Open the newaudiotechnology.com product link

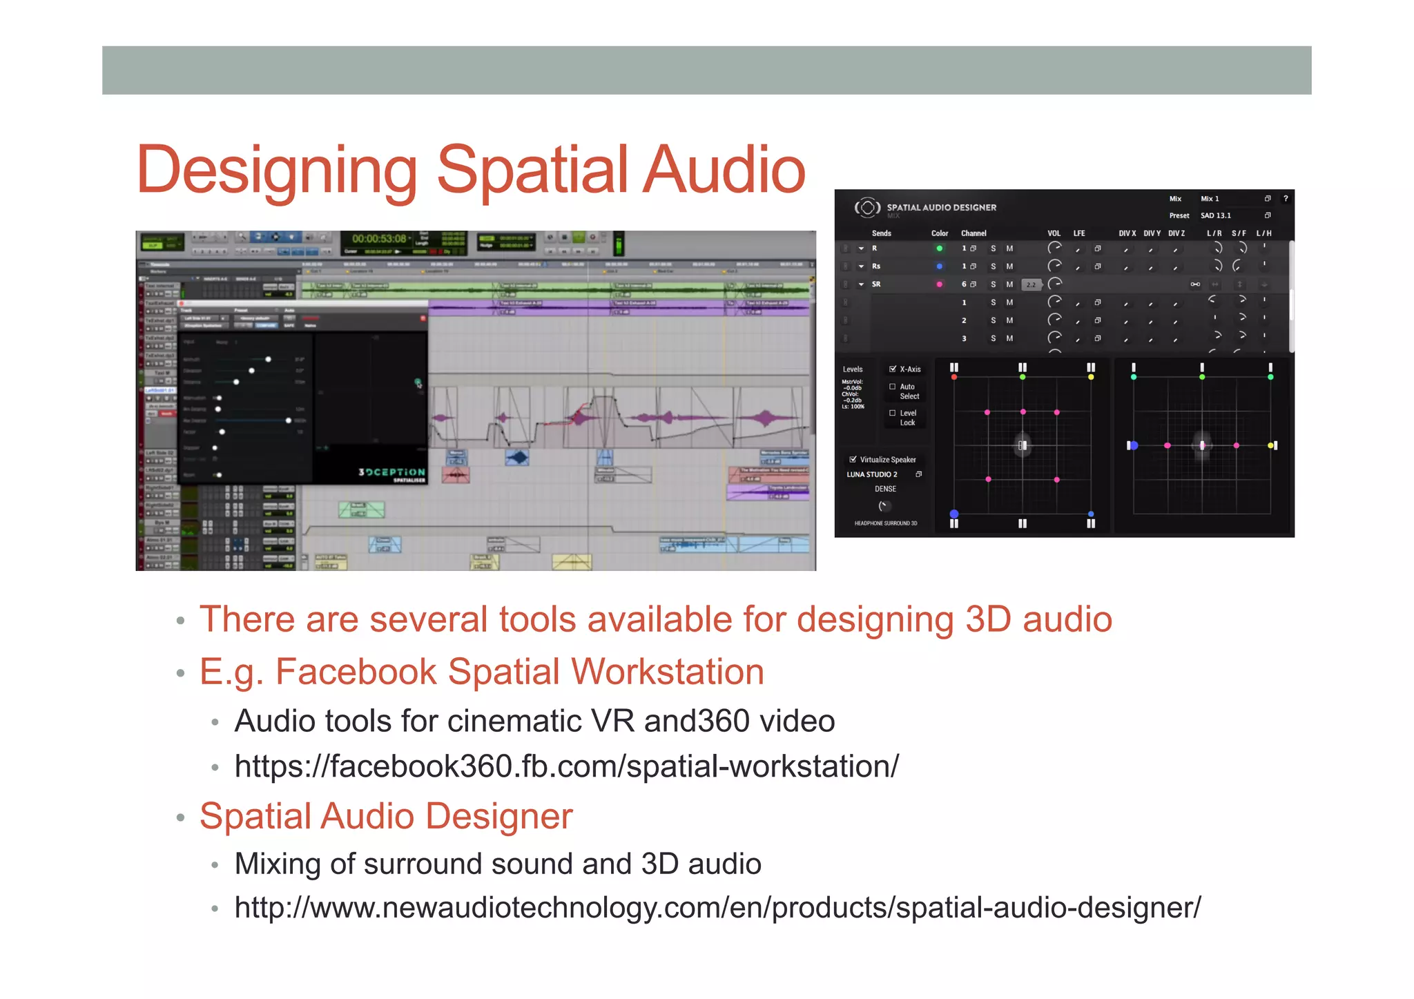(717, 907)
